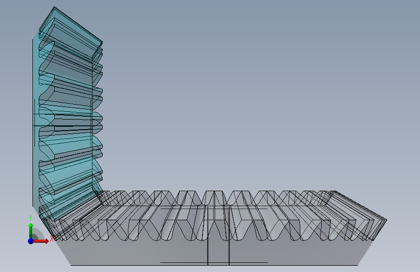The height and width of the screenshot is (272, 420).
Task: Click the blue Z axis ball of triad
Action: pos(31,241)
